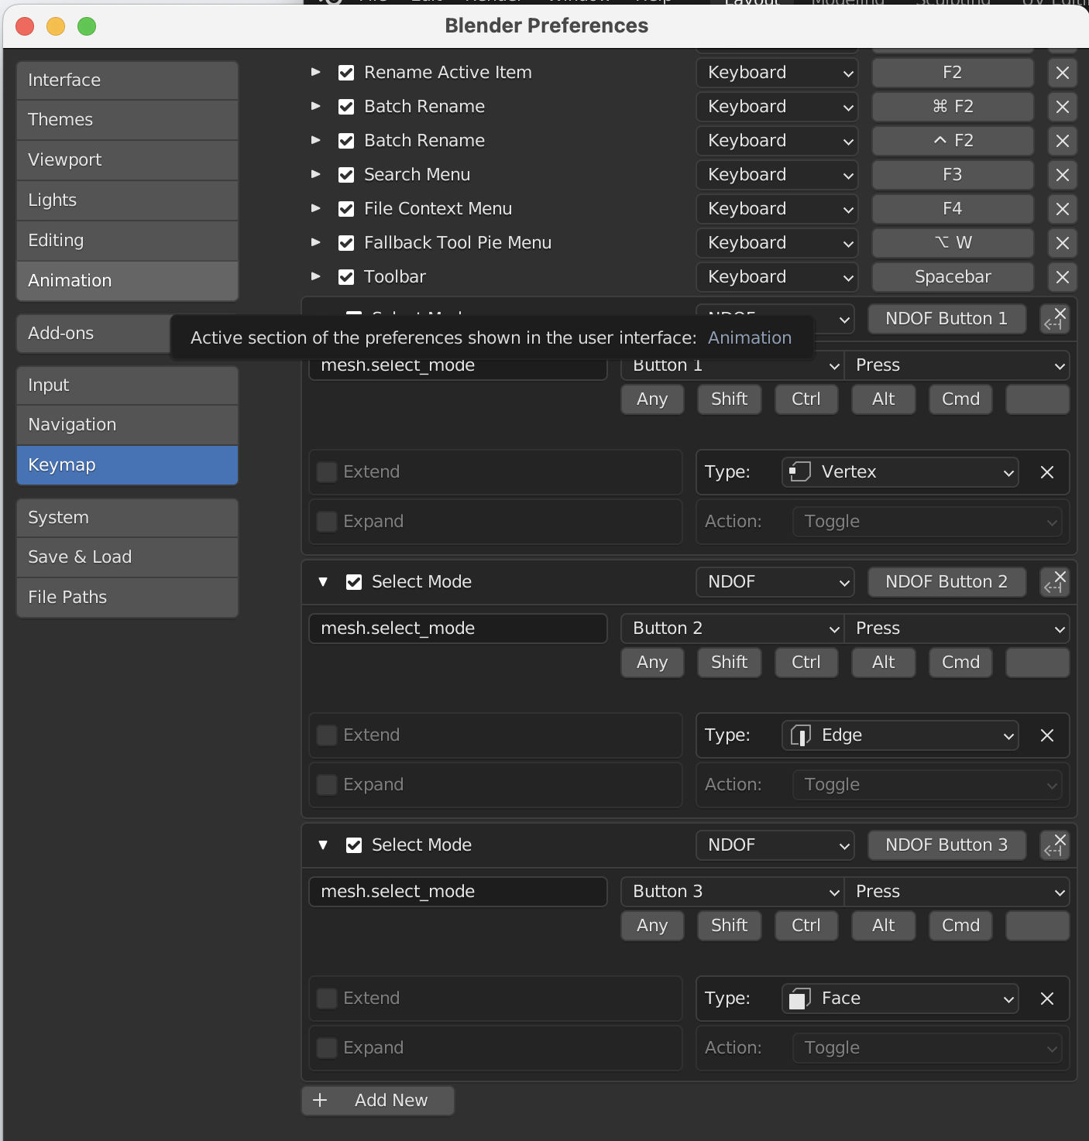Disable the Rename Active Item keymap item

point(346,73)
